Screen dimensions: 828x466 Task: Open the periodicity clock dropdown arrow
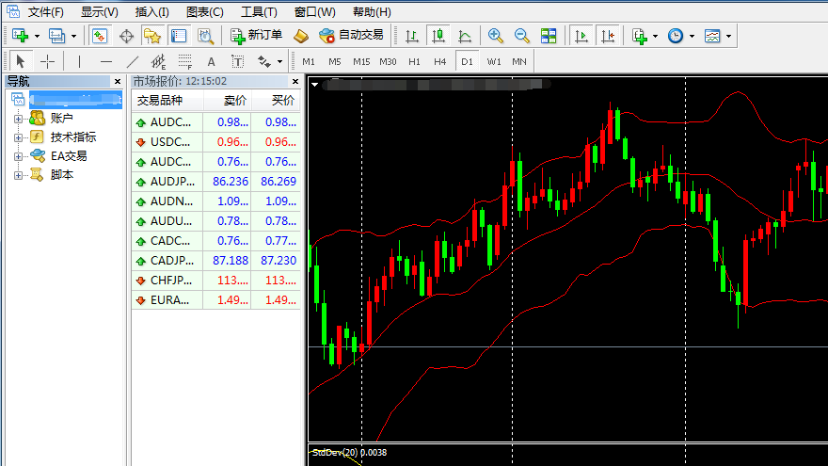[x=692, y=36]
